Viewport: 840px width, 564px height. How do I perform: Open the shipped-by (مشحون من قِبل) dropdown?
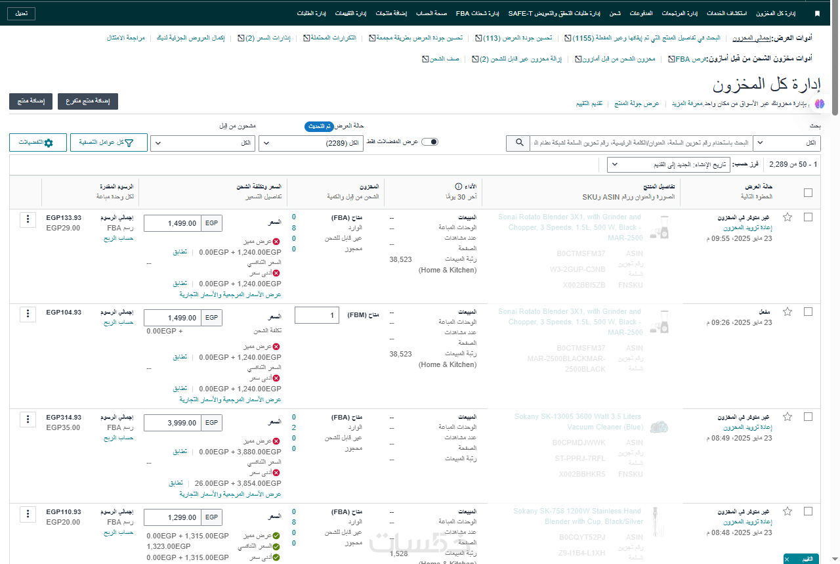(203, 143)
